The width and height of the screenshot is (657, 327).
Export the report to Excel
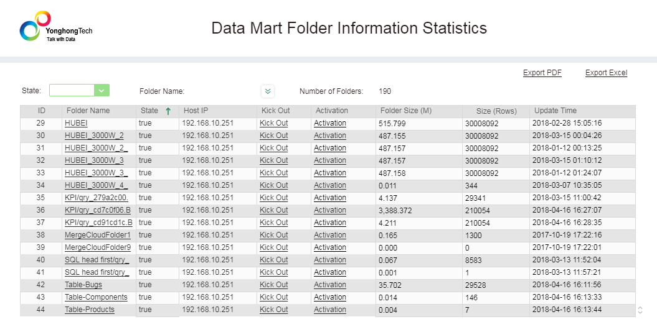click(606, 73)
